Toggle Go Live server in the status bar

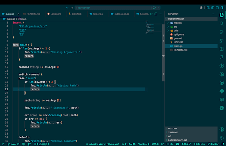pyautogui.click(x=199, y=144)
